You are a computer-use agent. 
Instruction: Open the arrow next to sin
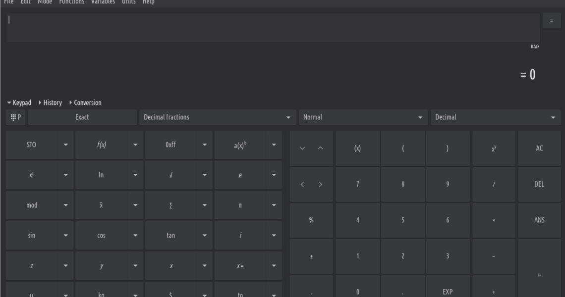tap(65, 236)
